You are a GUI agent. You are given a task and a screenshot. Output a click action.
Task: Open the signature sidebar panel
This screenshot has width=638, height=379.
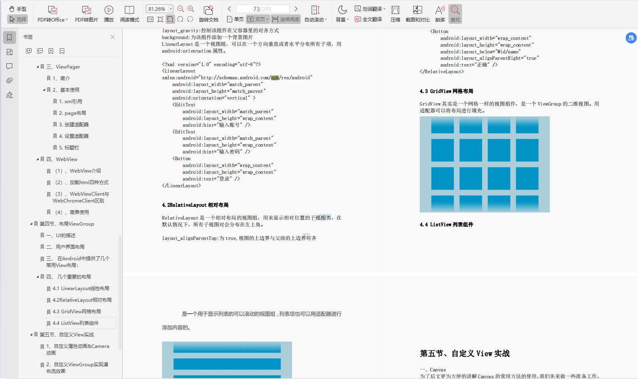tap(10, 95)
